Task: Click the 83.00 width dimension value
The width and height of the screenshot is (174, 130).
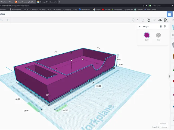Action: (18, 99)
